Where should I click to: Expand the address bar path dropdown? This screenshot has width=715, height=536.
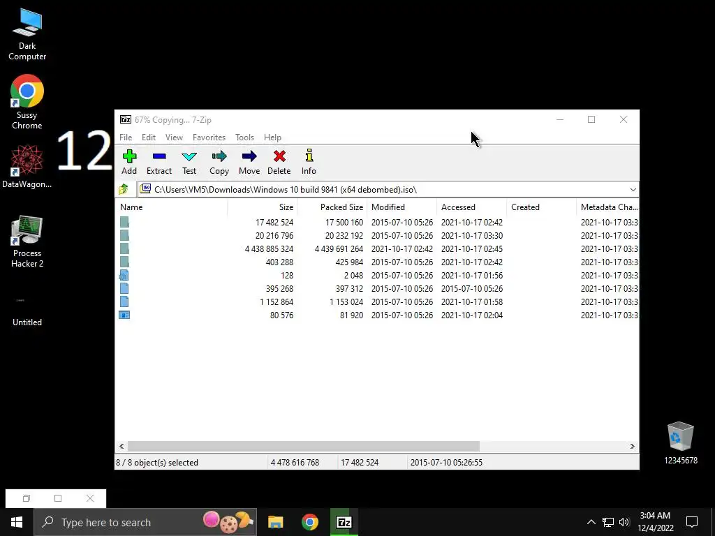click(x=633, y=190)
